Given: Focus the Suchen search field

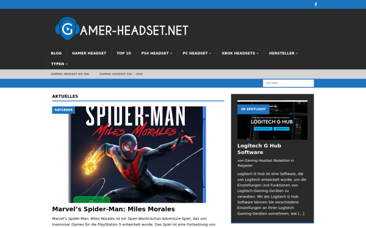Looking at the screenshot, I should [289, 83].
